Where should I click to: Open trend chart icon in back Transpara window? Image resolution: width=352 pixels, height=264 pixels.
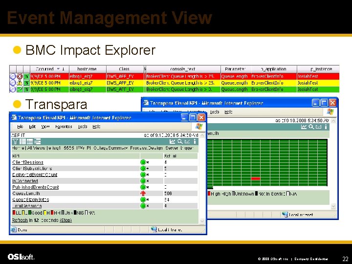304,127
